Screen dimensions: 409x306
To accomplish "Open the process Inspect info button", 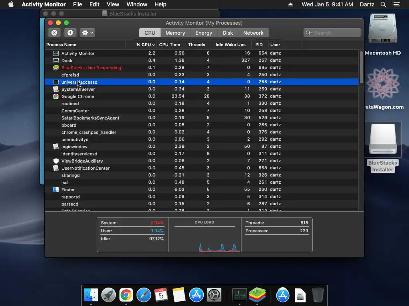I will (x=70, y=33).
